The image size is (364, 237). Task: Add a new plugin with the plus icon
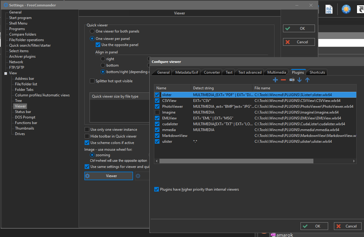click(275, 80)
